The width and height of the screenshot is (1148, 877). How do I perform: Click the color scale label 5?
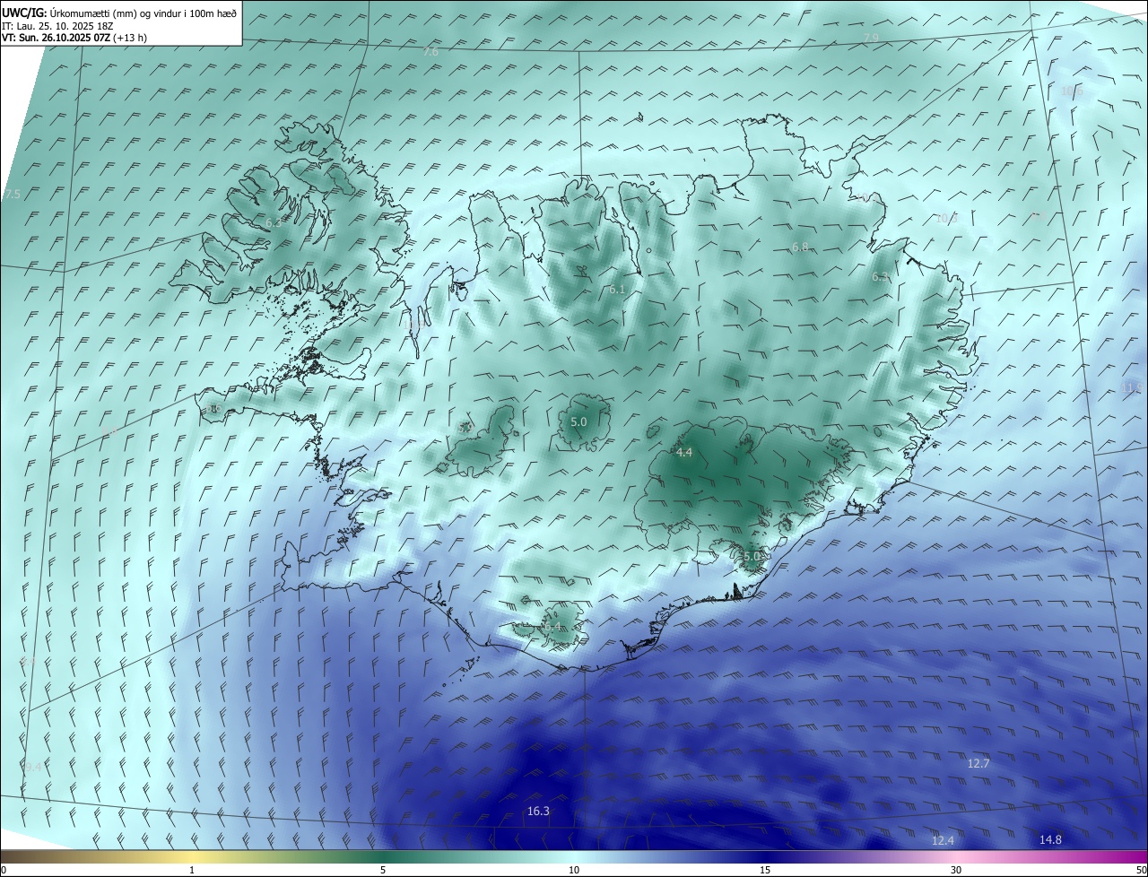click(x=383, y=870)
